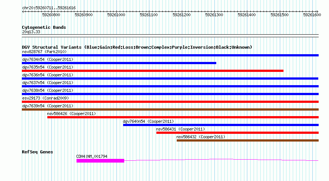This screenshot has height=181, width=329.
Task: Click the nsv586432 (Cooper2011) label
Action: 201,137
